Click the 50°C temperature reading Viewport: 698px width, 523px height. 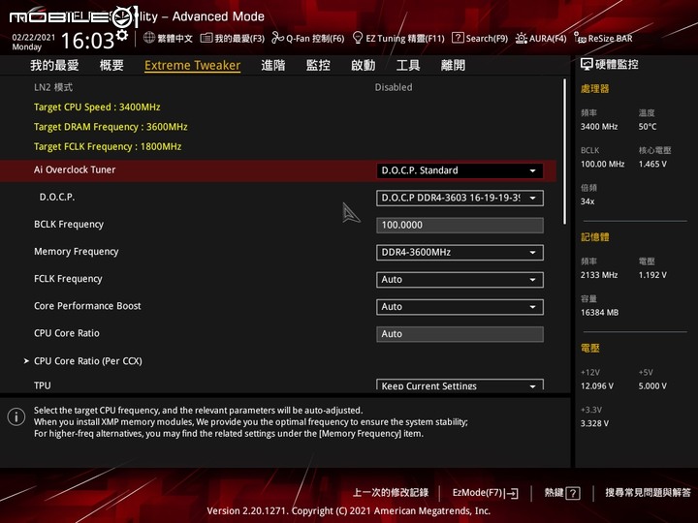pos(648,127)
